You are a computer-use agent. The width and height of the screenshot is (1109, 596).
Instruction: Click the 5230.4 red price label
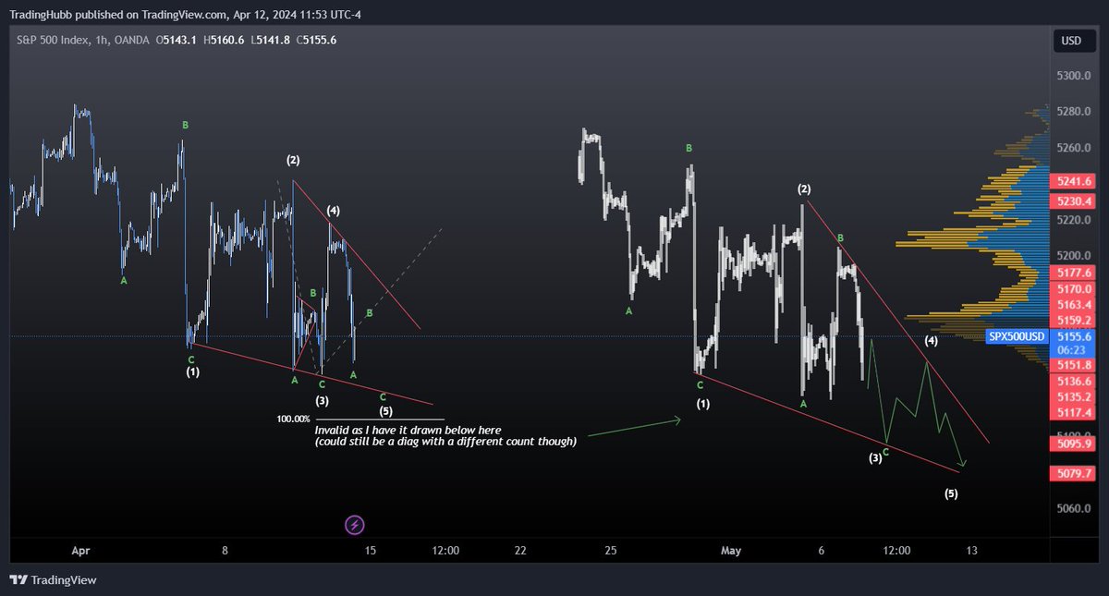pos(1073,201)
